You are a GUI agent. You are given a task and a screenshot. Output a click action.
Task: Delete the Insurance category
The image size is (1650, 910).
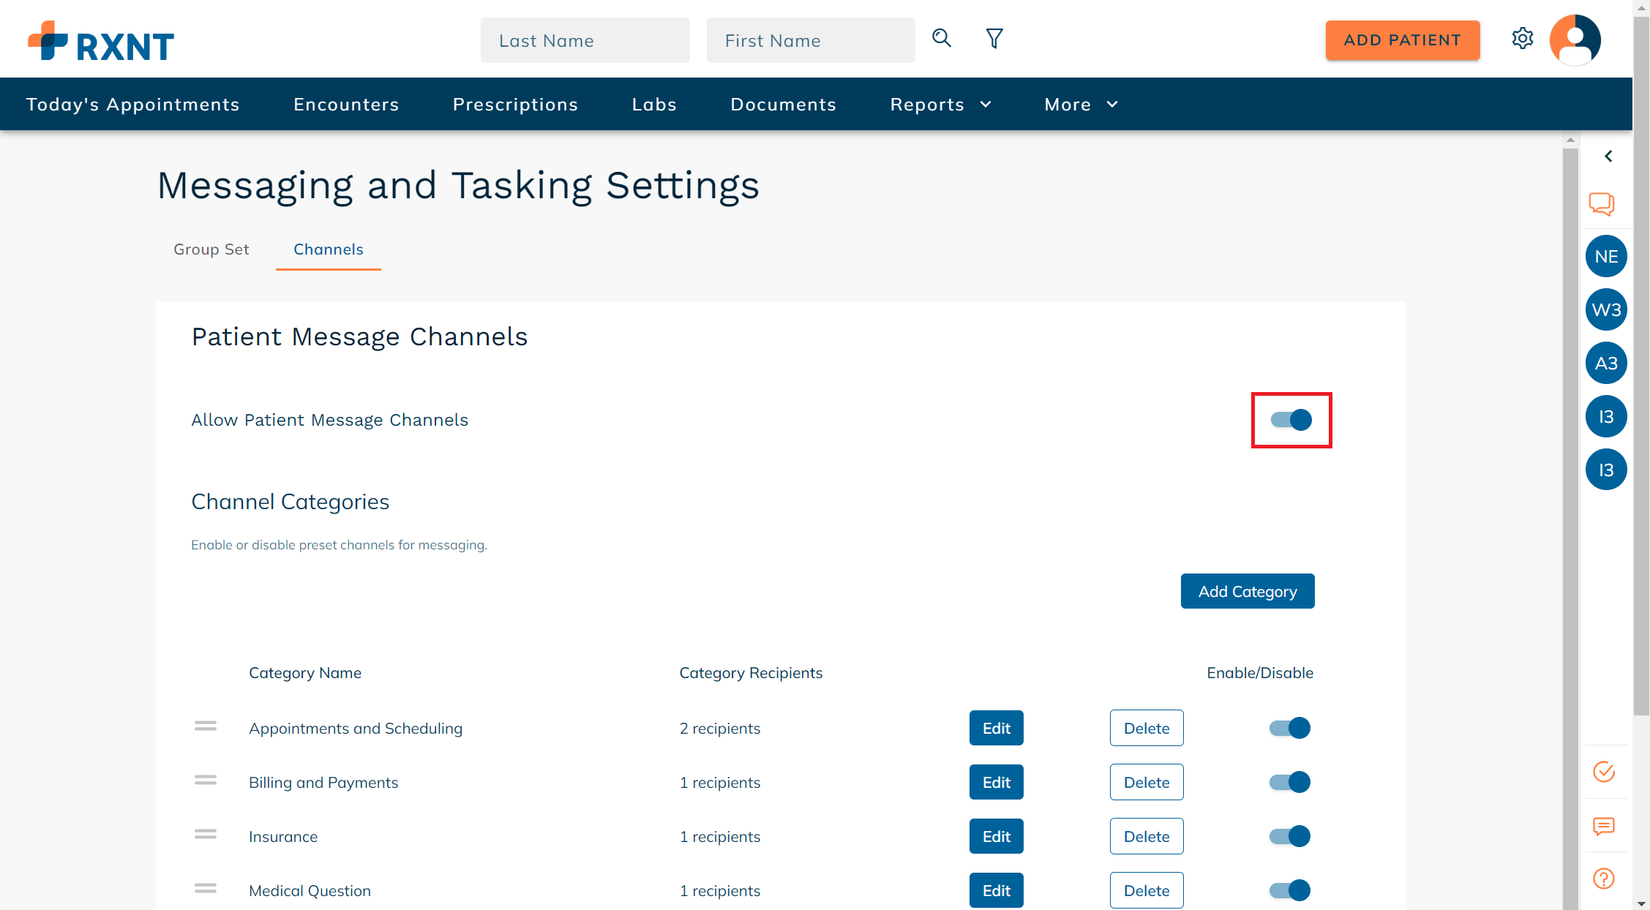click(x=1147, y=836)
